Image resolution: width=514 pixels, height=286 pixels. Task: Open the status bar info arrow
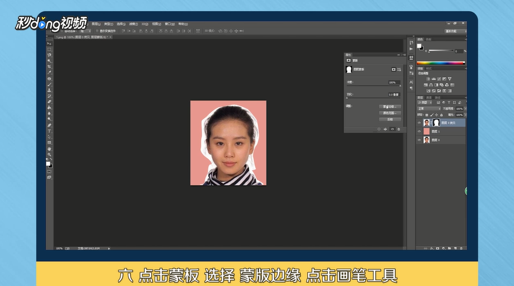109,249
